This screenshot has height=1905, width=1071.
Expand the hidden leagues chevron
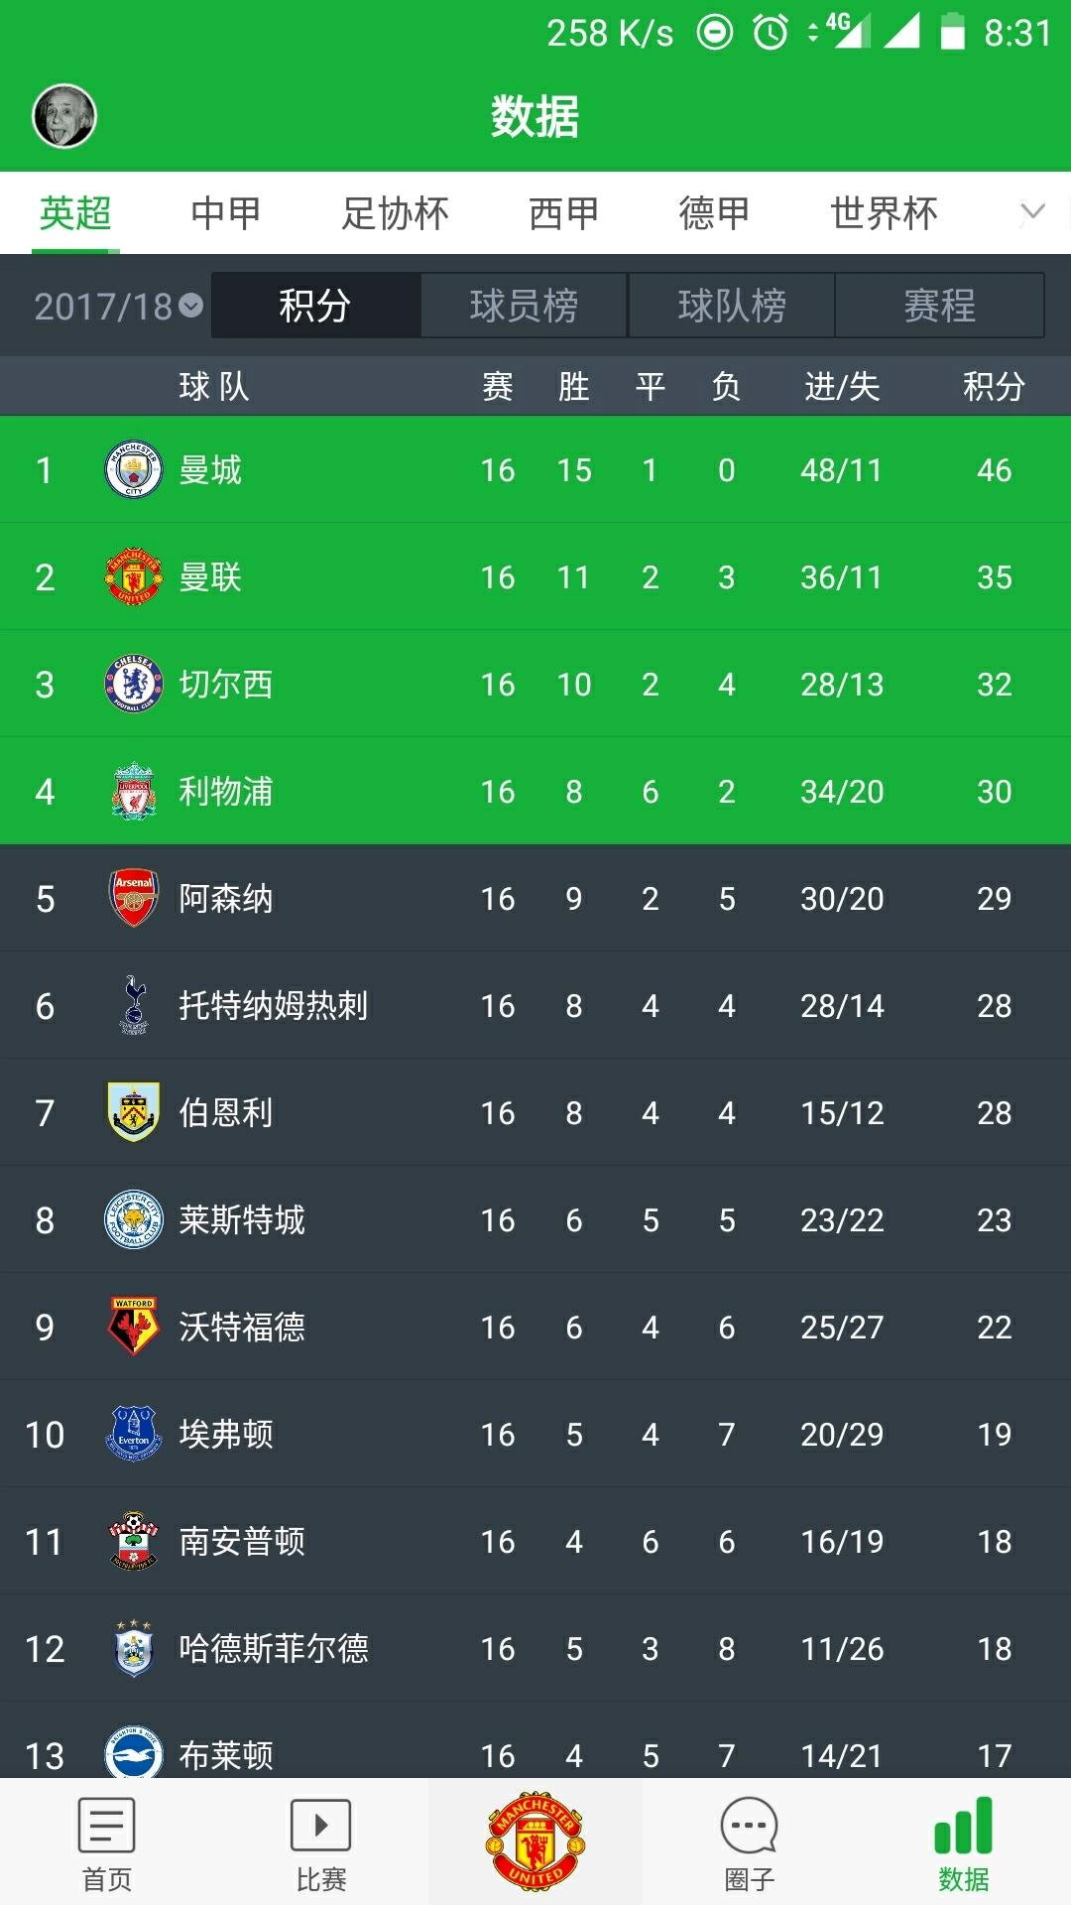[1031, 213]
